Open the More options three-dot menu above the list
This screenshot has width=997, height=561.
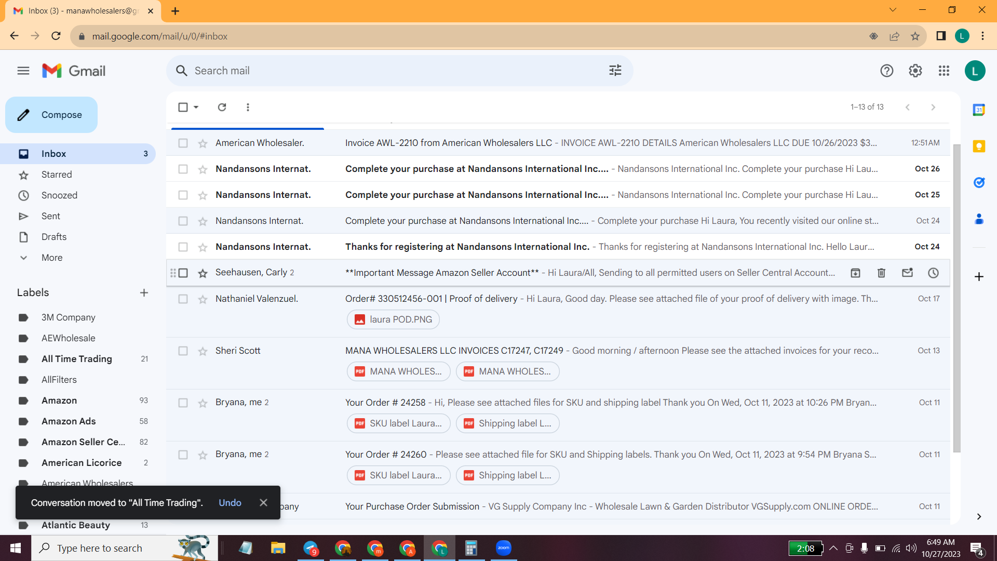click(248, 107)
